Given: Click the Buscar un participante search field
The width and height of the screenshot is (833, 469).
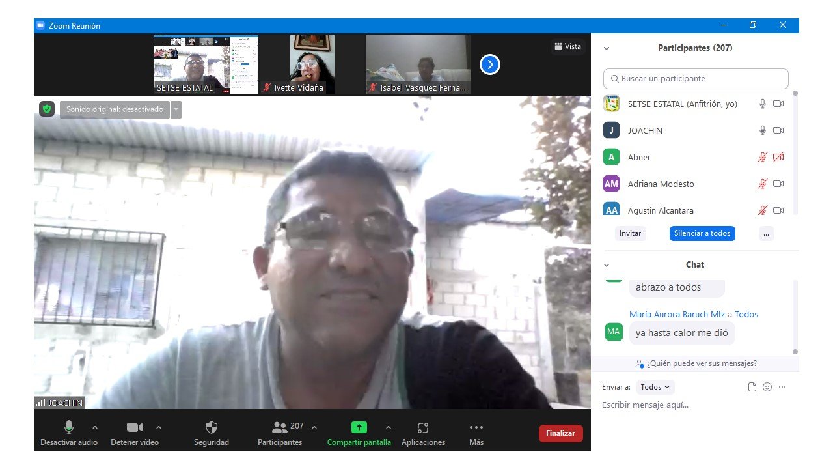Looking at the screenshot, I should pyautogui.click(x=695, y=79).
